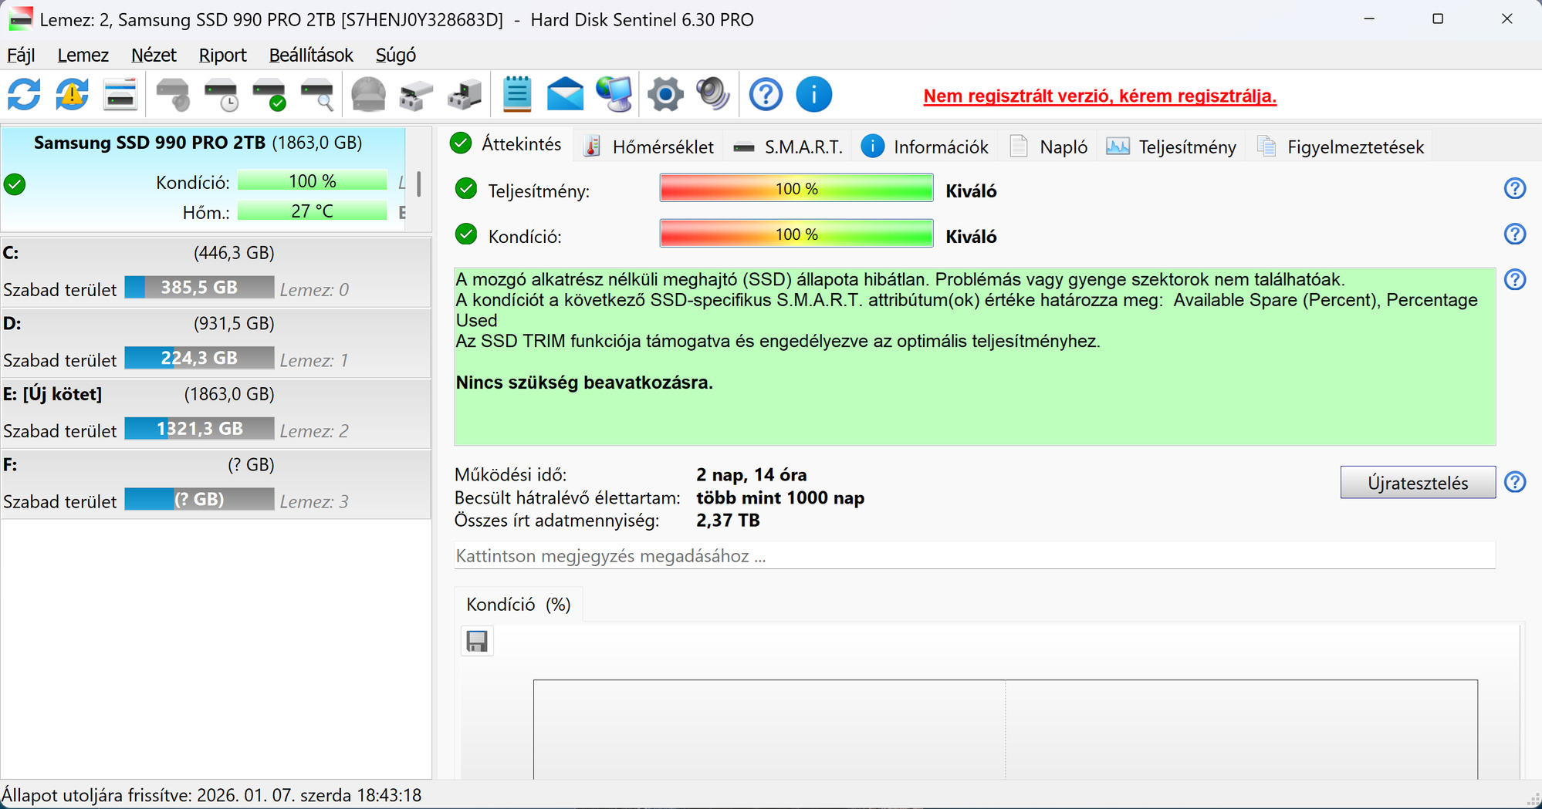Select the D: drive entry

pos(216,343)
